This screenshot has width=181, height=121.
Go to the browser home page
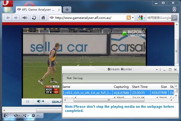43,18
